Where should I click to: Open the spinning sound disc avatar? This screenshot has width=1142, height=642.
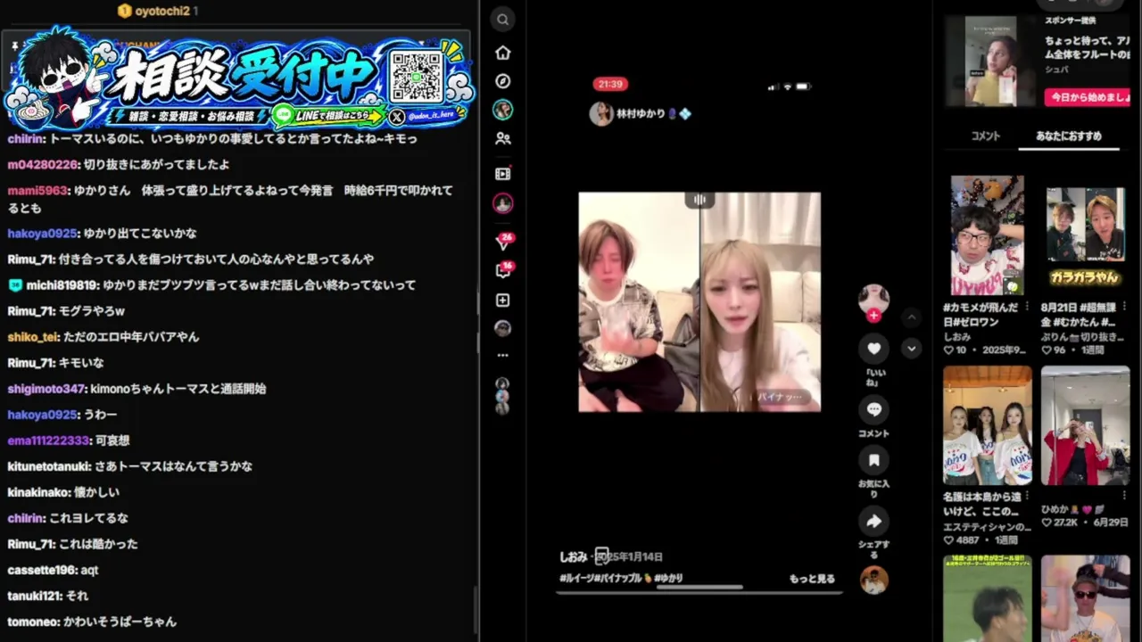[x=873, y=580]
